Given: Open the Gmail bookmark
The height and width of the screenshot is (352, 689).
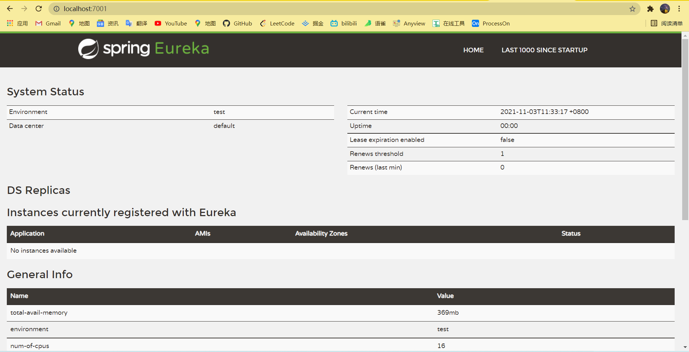Looking at the screenshot, I should (48, 23).
